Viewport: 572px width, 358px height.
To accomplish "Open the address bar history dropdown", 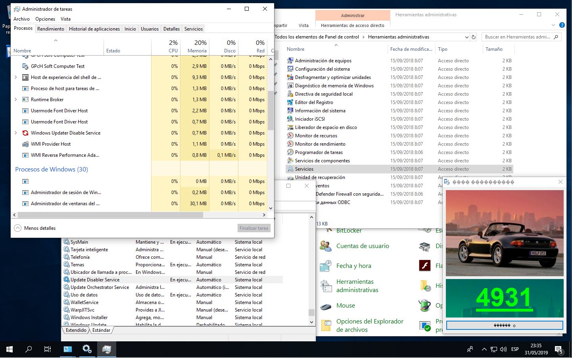I will click(x=466, y=37).
